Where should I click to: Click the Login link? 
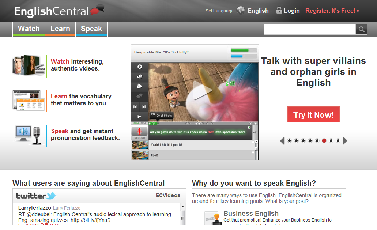click(x=292, y=11)
